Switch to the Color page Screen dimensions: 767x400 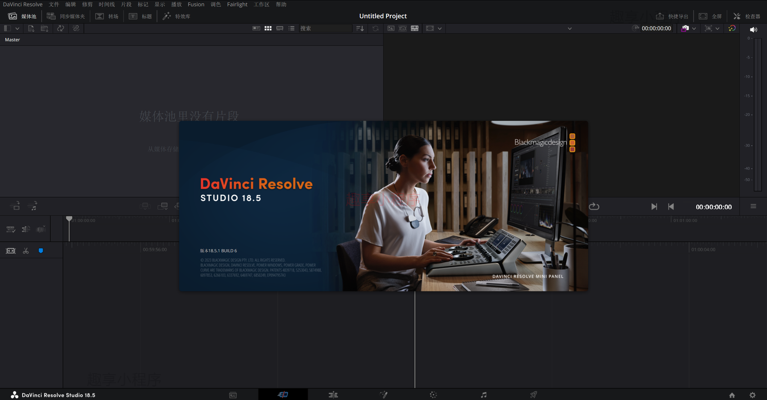433,395
